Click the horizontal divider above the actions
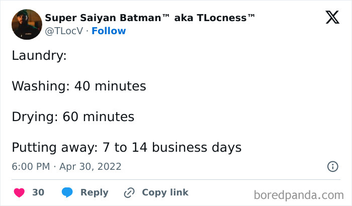Image resolution: width=352 pixels, height=206 pixels. coord(176,179)
